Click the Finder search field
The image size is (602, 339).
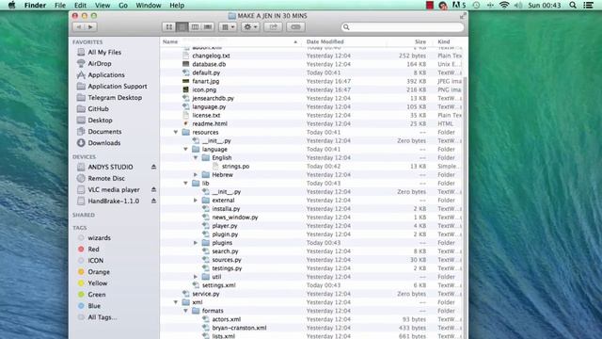click(403, 27)
